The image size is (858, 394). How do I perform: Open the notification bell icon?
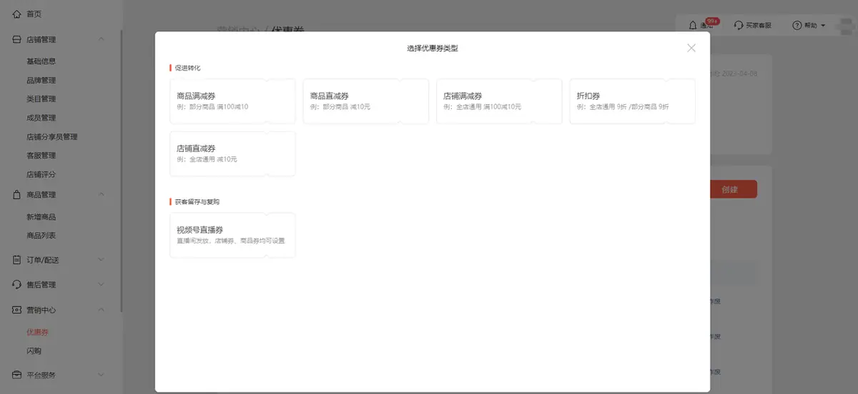click(693, 25)
